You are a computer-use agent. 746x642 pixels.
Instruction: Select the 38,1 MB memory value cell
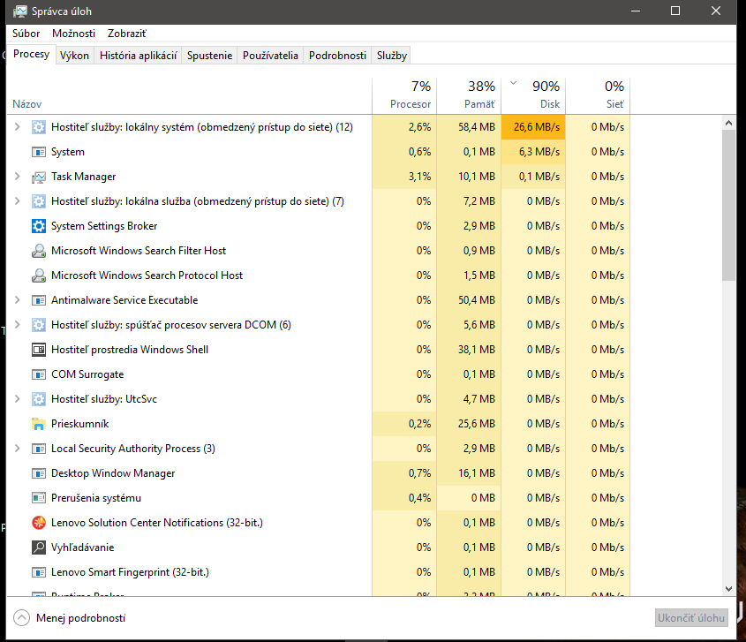[x=469, y=350]
